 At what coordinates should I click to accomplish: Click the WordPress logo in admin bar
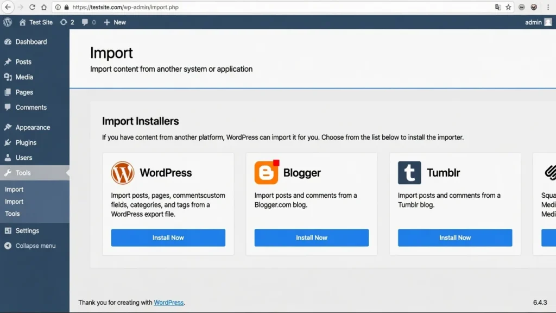tap(8, 22)
